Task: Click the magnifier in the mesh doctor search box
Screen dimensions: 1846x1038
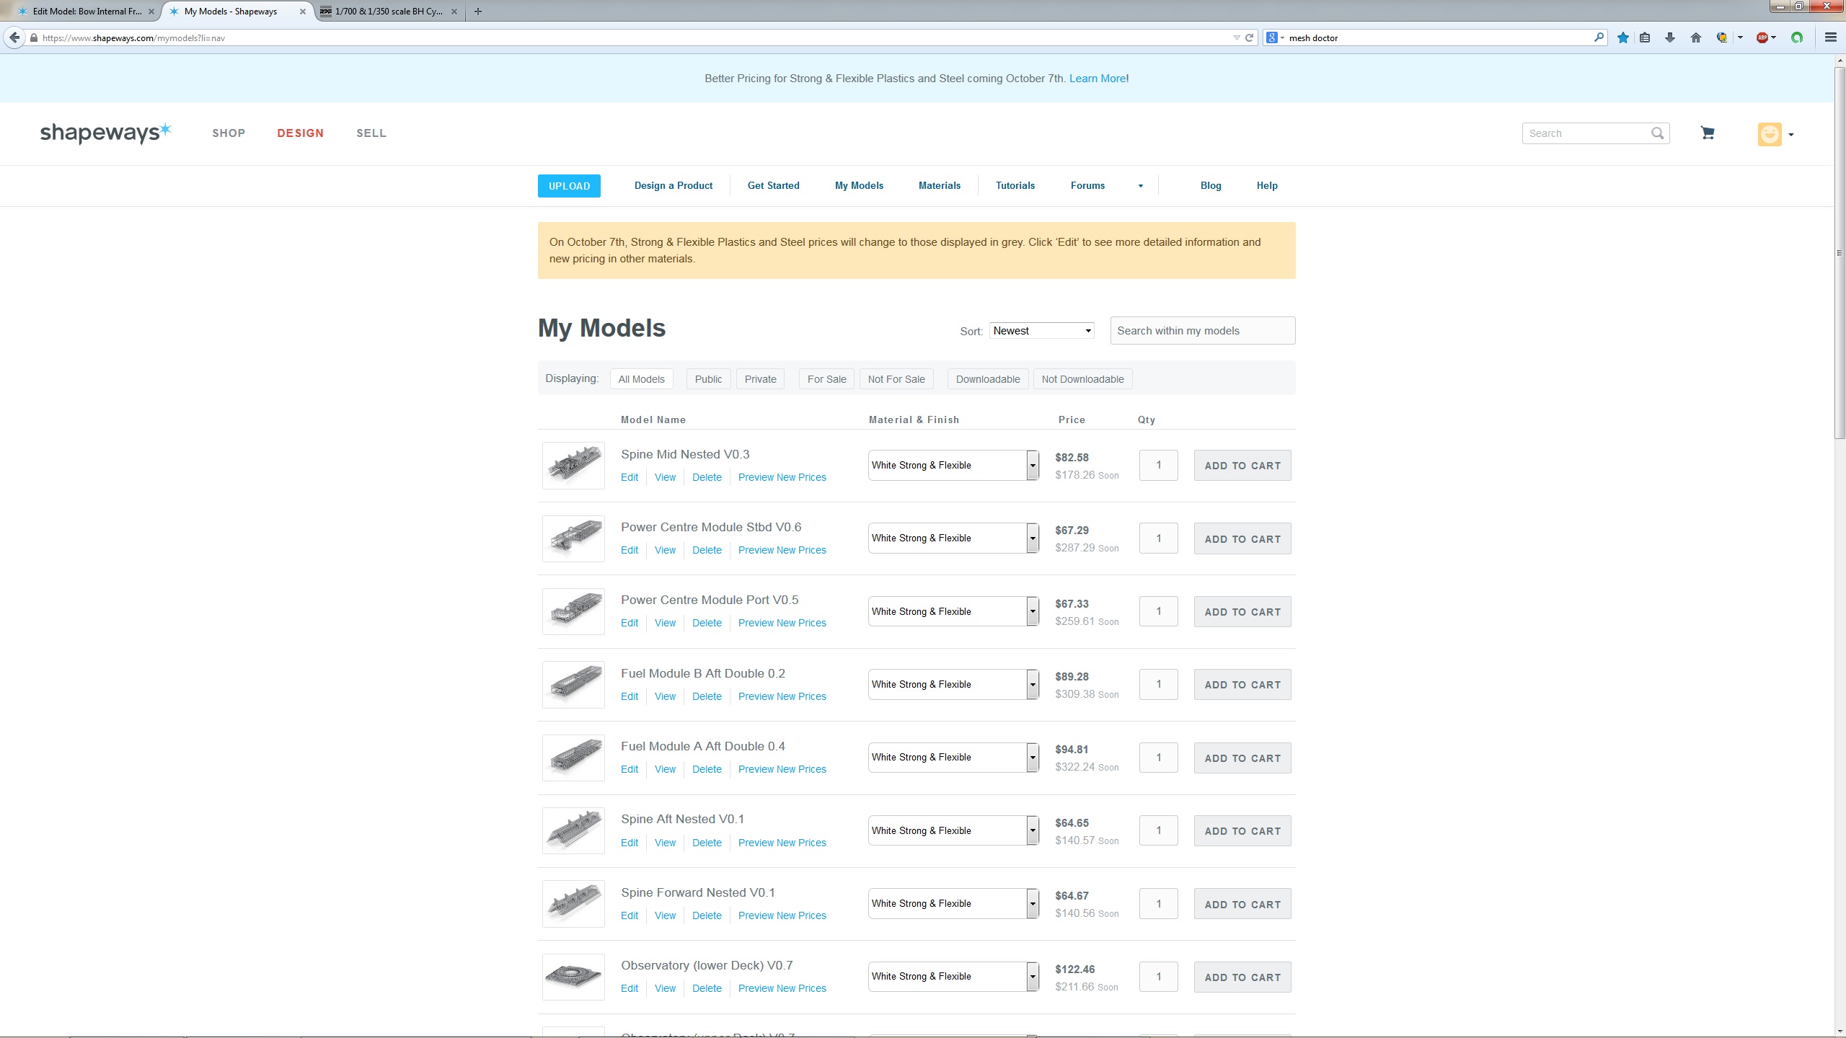Action: pos(1599,37)
